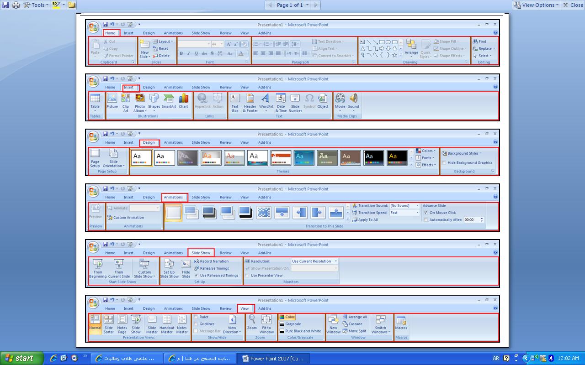Click the New Slide icon

144,45
